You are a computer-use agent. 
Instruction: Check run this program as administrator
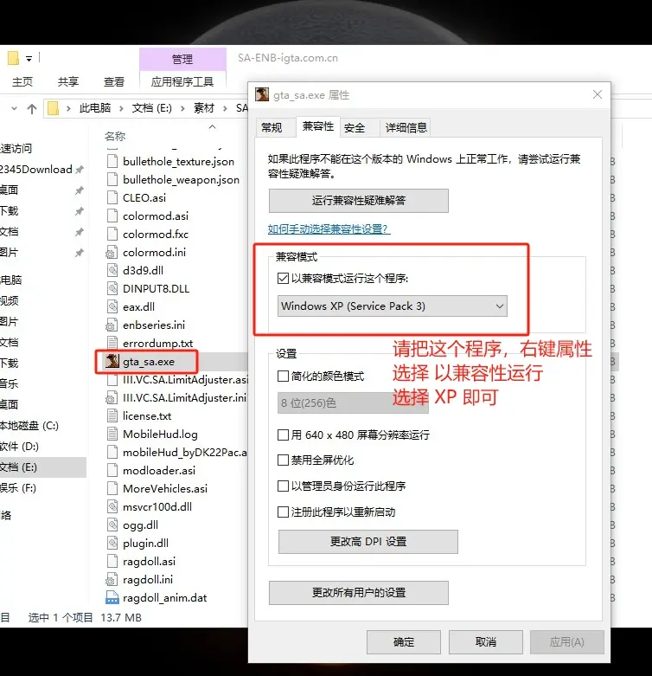tap(283, 486)
